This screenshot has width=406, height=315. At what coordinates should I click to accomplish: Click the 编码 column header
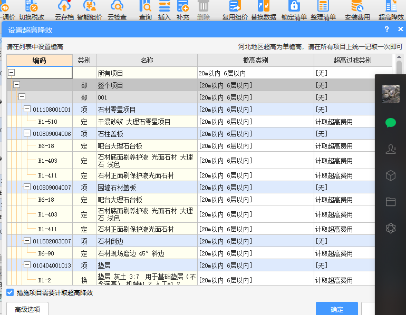(x=40, y=60)
